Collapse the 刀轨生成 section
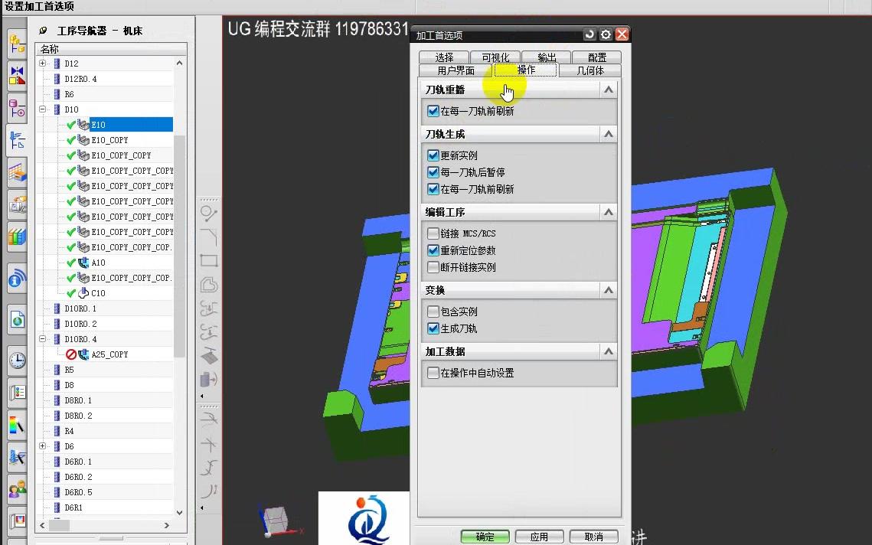Viewport: 872px width, 545px height. pyautogui.click(x=609, y=133)
